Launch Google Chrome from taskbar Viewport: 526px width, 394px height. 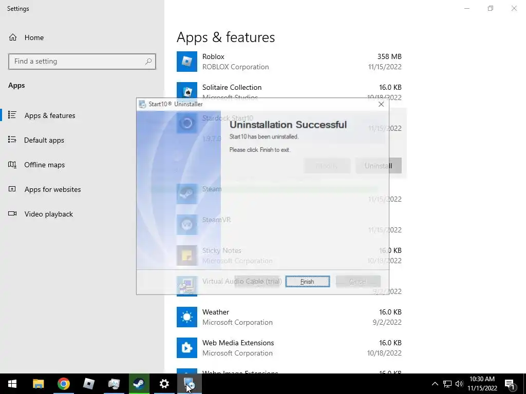[x=63, y=384]
